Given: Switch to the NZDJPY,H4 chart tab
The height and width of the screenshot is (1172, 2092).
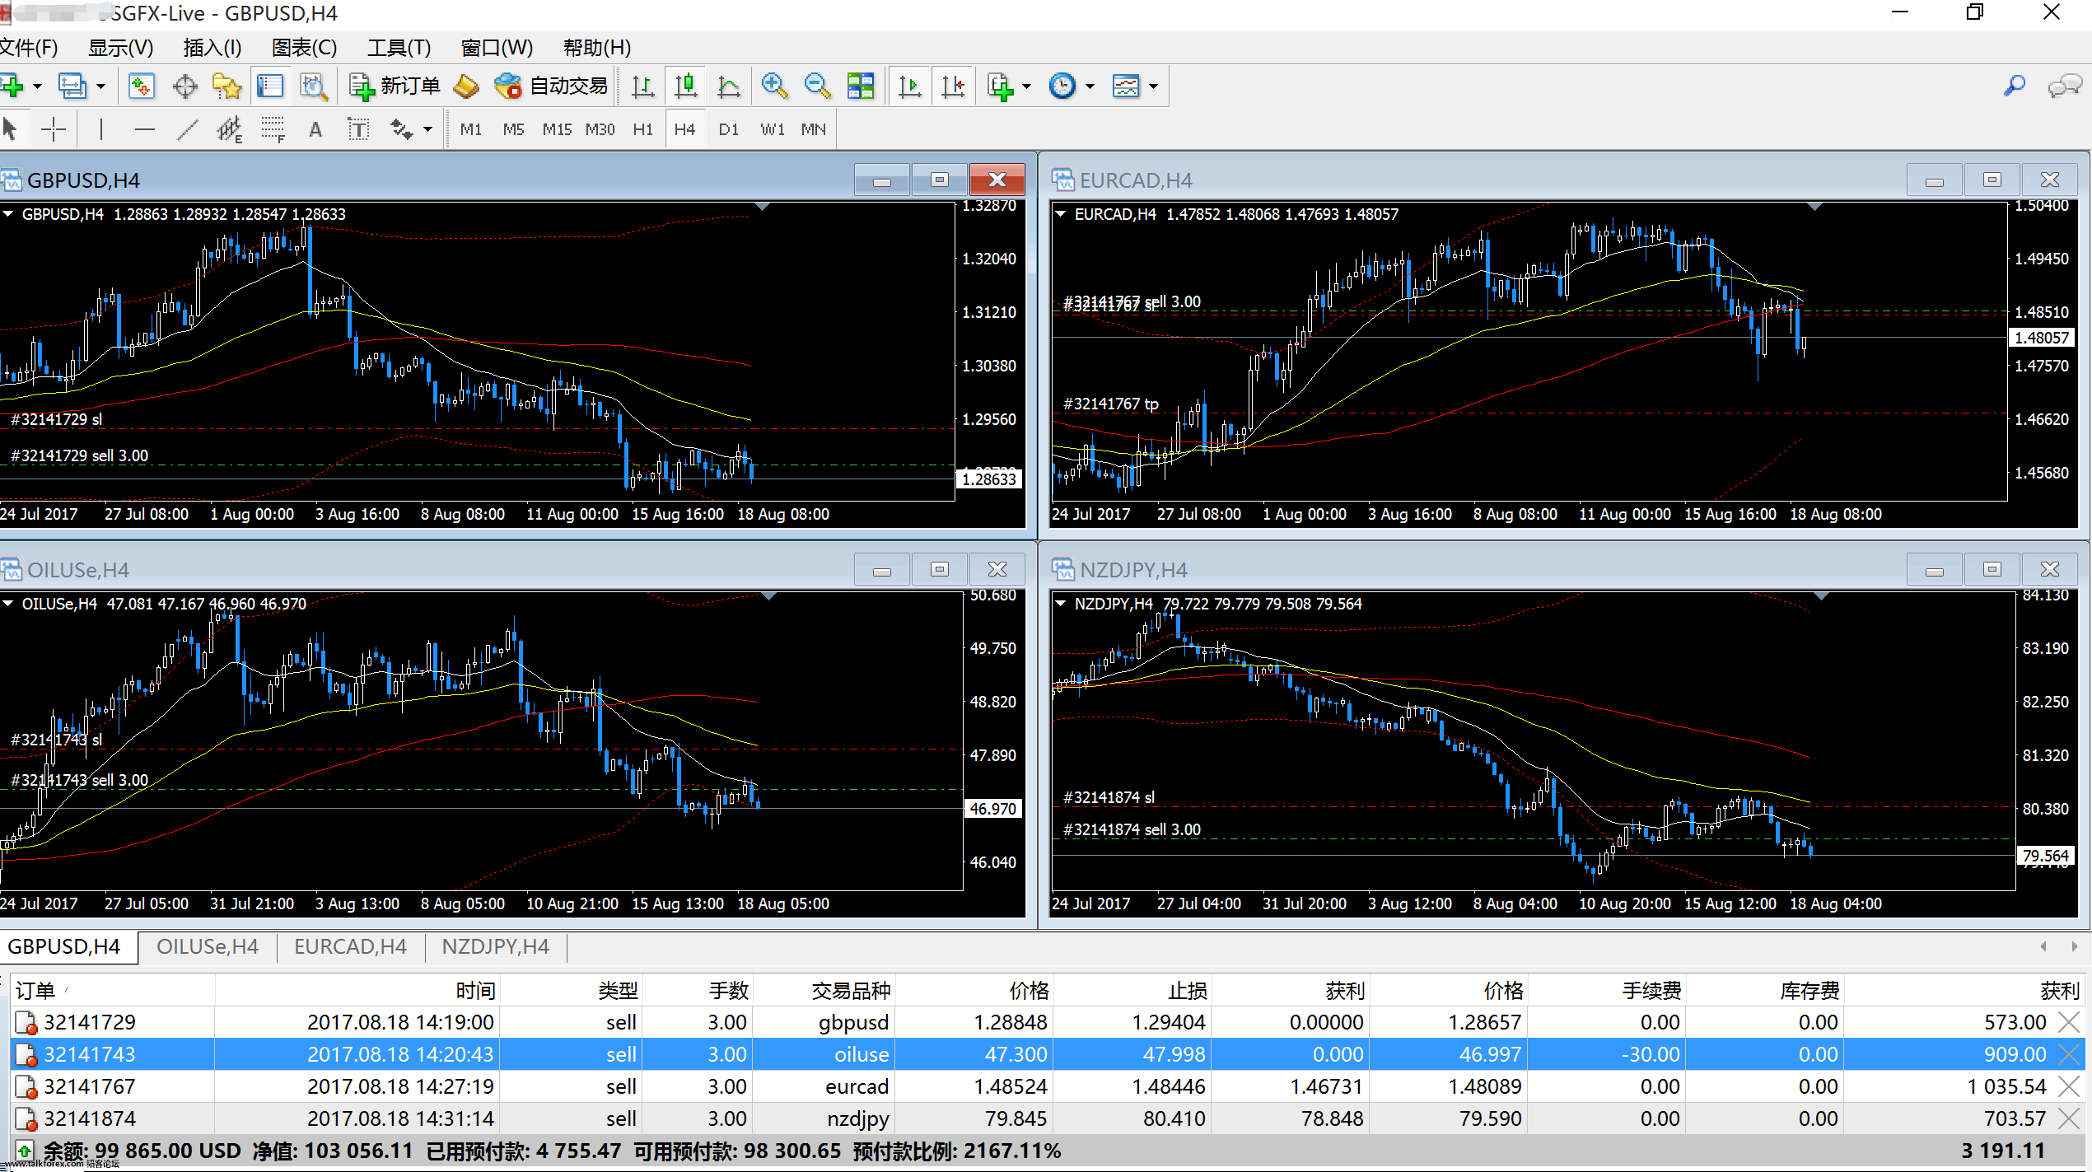Looking at the screenshot, I should pyautogui.click(x=495, y=946).
